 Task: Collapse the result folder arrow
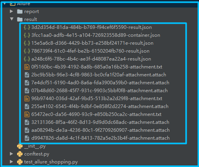click(12, 19)
